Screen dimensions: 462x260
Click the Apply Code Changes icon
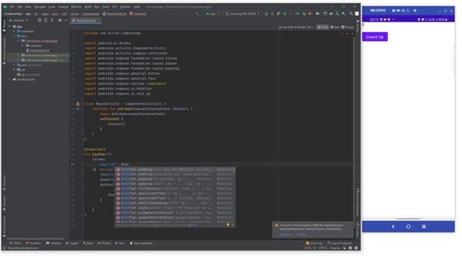point(279,14)
